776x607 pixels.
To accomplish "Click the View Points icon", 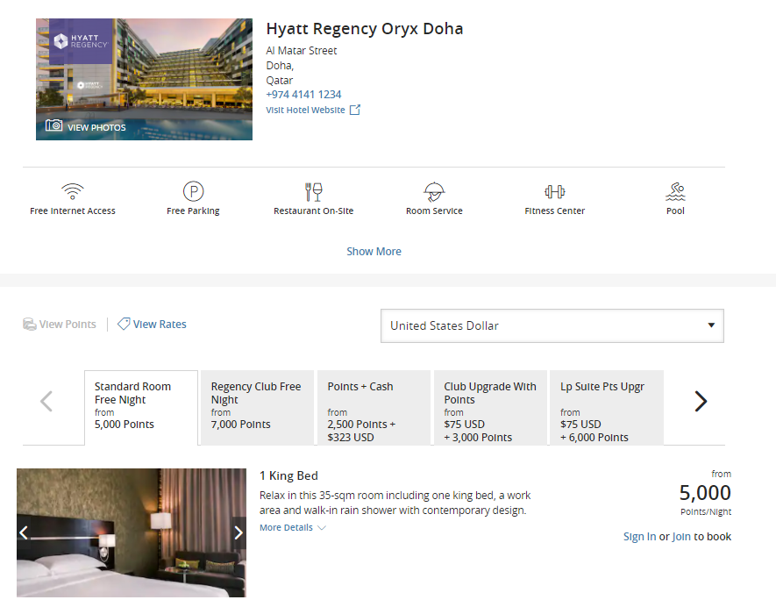I will 30,325.
